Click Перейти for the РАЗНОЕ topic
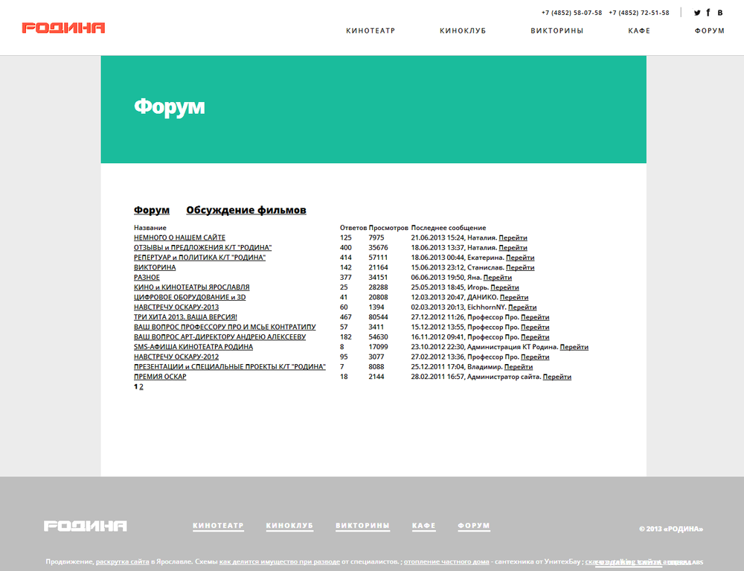 [x=497, y=278]
